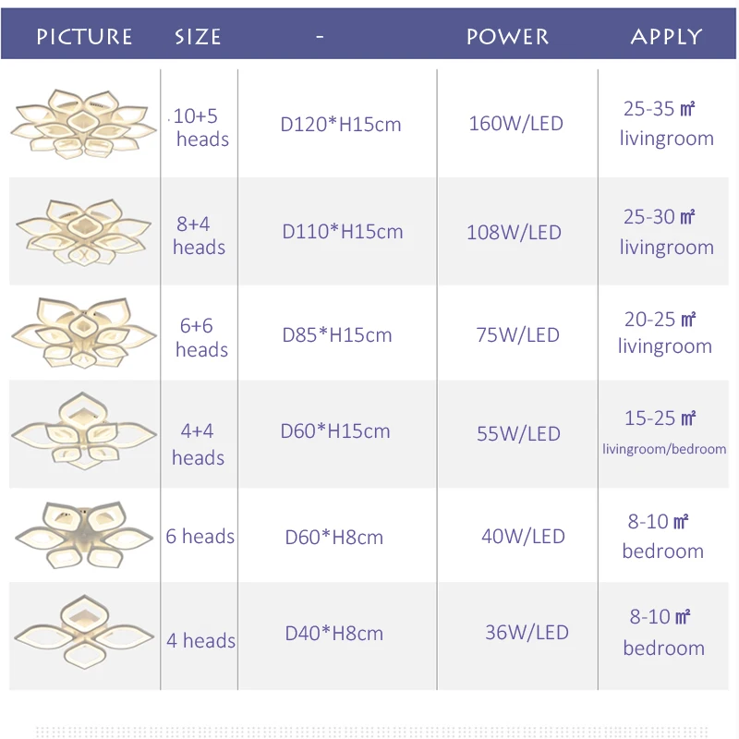Click the 4 heads lamp picture
This screenshot has width=739, height=739.
[x=84, y=632]
